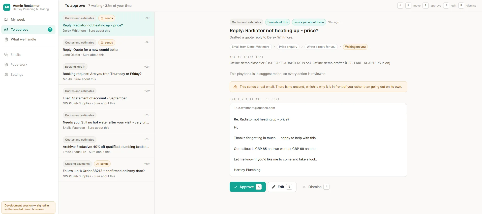Click the K keyboard shortcut key
Image resolution: width=482 pixels, height=214 pixels.
pos(408,6)
